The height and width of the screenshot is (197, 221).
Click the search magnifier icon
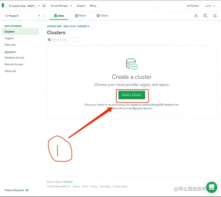coord(49,40)
